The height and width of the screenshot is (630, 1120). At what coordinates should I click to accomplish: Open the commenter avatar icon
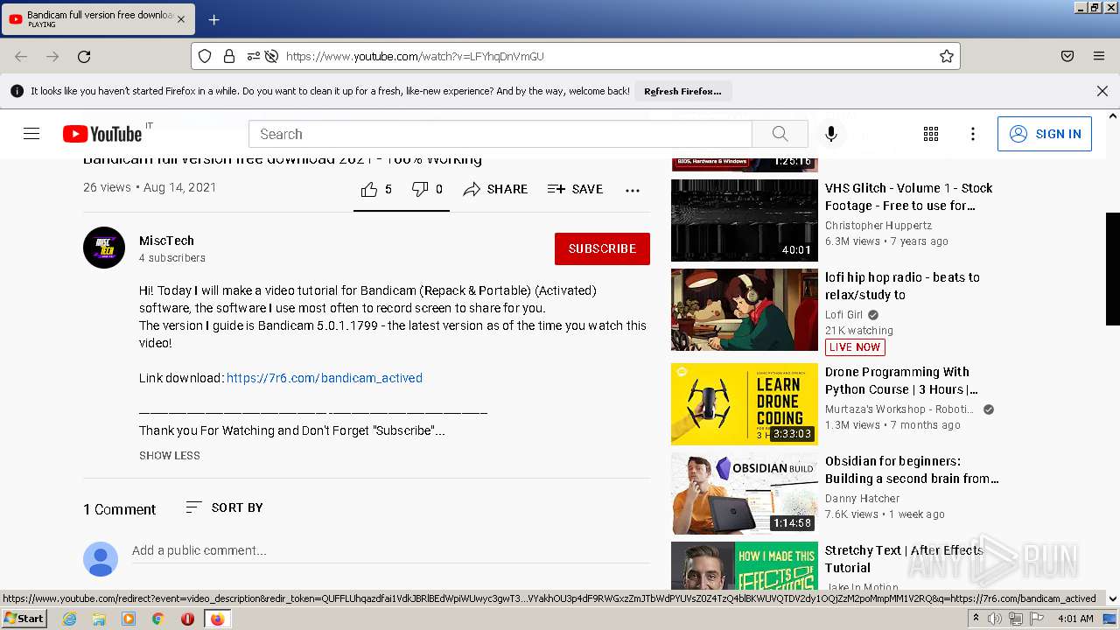101,559
